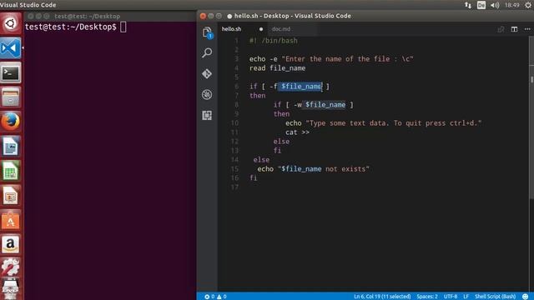Open the sound volume indicator
534x300 pixels.
pyautogui.click(x=495, y=5)
